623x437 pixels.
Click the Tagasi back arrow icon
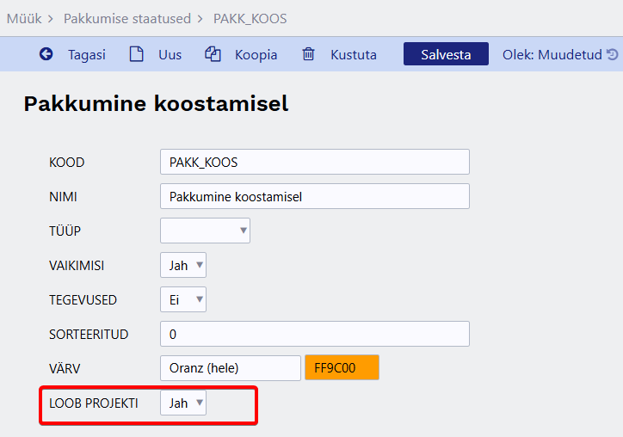pos(46,54)
